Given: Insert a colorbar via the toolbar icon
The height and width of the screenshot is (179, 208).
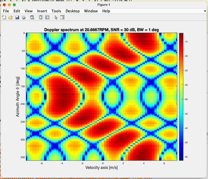Looking at the screenshot, I should tap(40, 17).
